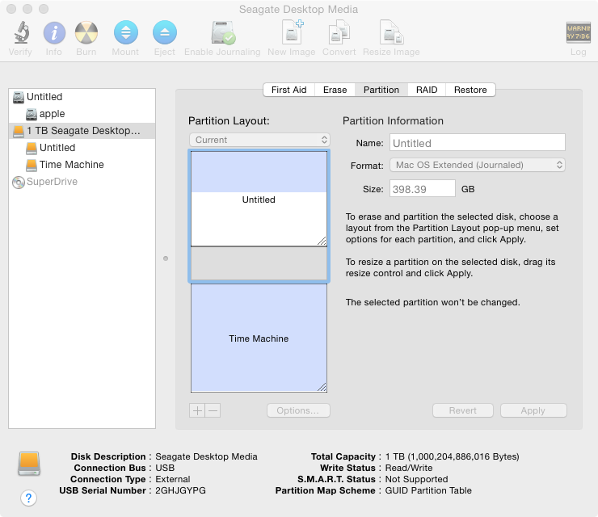Screen dimensions: 598x517
Task: Click the "GUID Partition Table" scheme text
Action: click(x=428, y=490)
